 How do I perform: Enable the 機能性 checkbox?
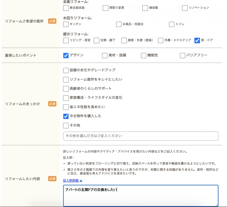(143, 55)
